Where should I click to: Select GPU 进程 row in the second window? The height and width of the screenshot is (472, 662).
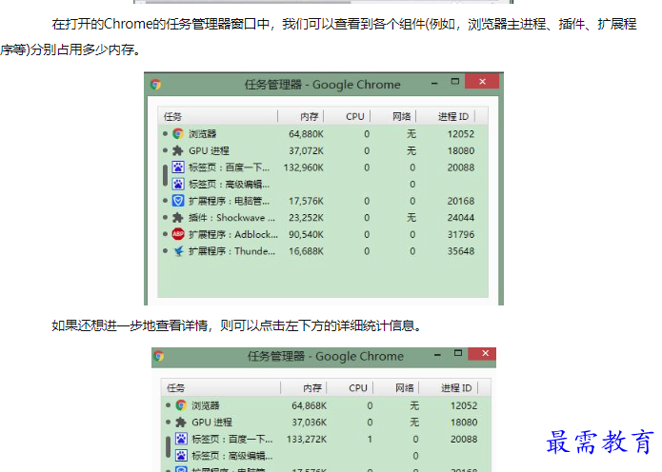(x=326, y=423)
